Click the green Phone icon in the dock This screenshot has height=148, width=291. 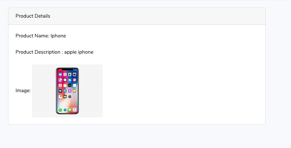pos(60,110)
